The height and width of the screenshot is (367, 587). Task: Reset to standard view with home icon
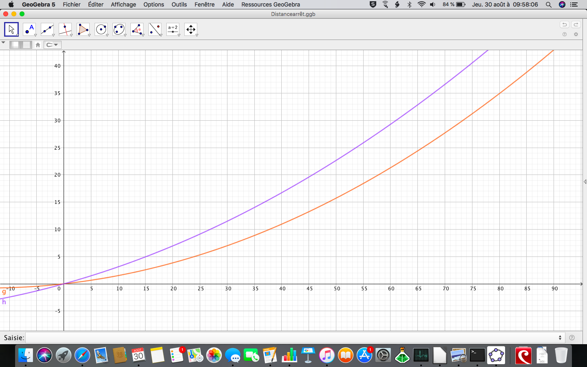pyautogui.click(x=38, y=45)
